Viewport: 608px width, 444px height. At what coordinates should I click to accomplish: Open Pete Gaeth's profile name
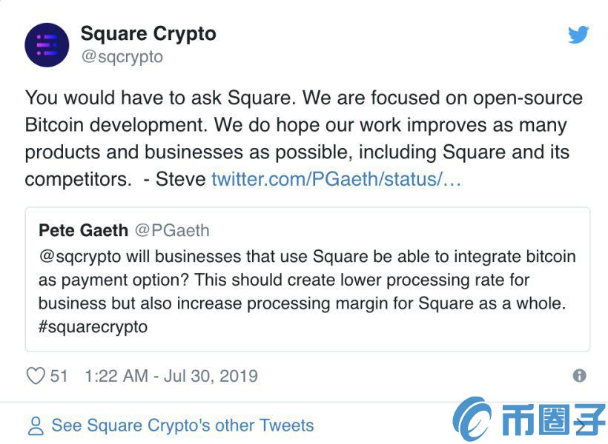point(83,230)
